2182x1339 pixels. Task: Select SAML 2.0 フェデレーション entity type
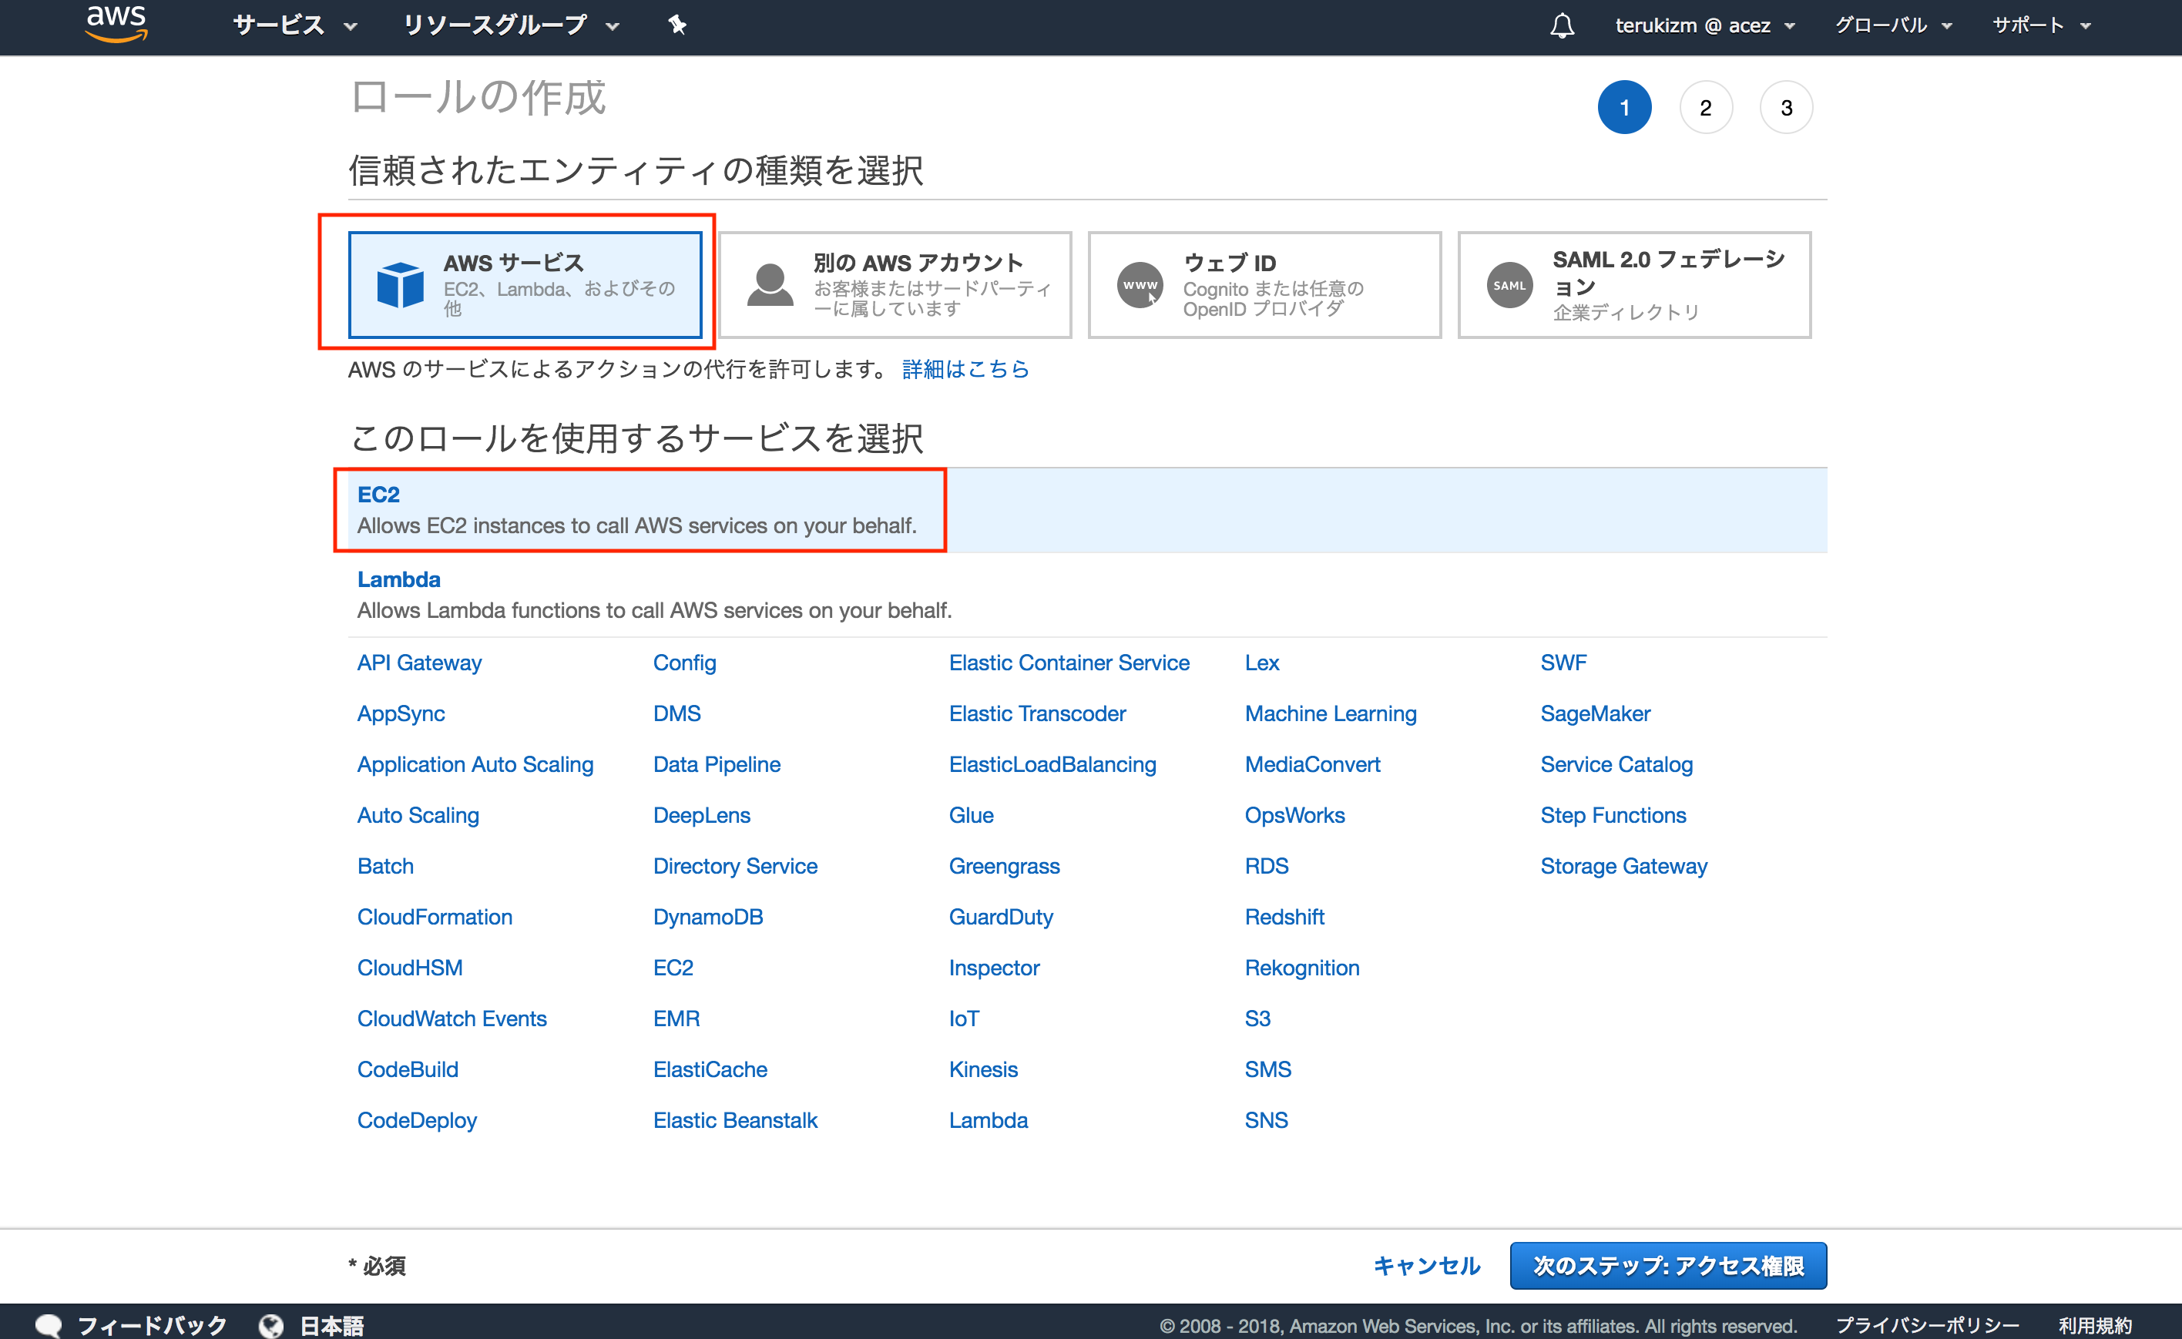pyautogui.click(x=1634, y=285)
